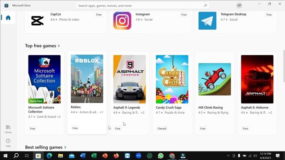Open File Explorer from the taskbar
285x160 pixels.
(61, 156)
